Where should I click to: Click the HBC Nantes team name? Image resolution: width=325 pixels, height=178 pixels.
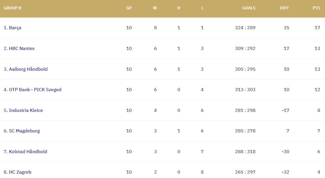tap(22, 49)
